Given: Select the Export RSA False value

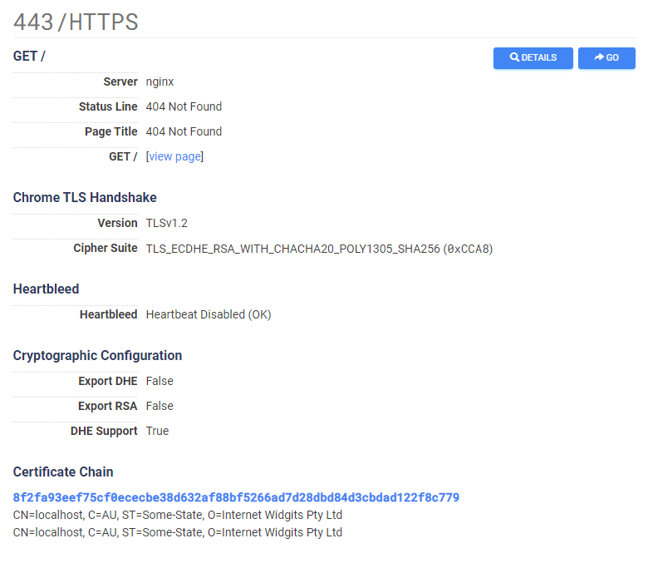Looking at the screenshot, I should click(x=160, y=406).
